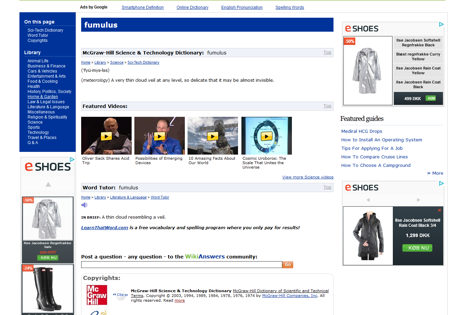Open the McGraw-Hill logo

click(97, 295)
